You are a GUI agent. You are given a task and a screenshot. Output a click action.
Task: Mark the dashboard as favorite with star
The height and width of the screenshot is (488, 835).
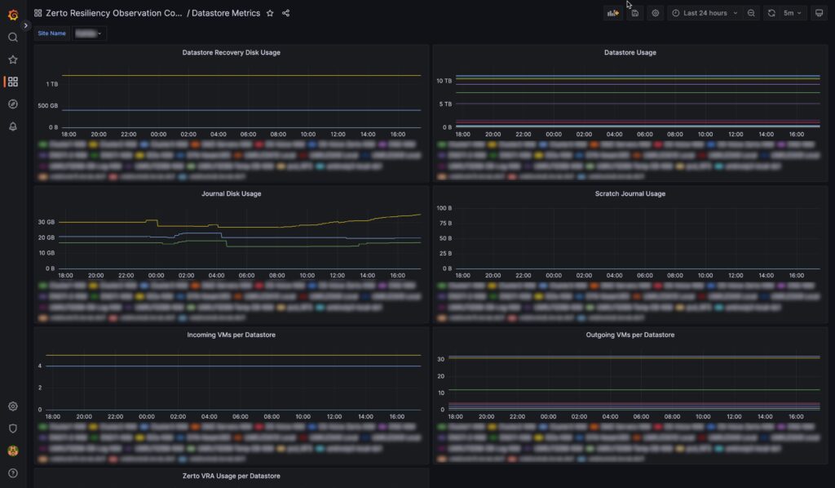[x=270, y=13]
